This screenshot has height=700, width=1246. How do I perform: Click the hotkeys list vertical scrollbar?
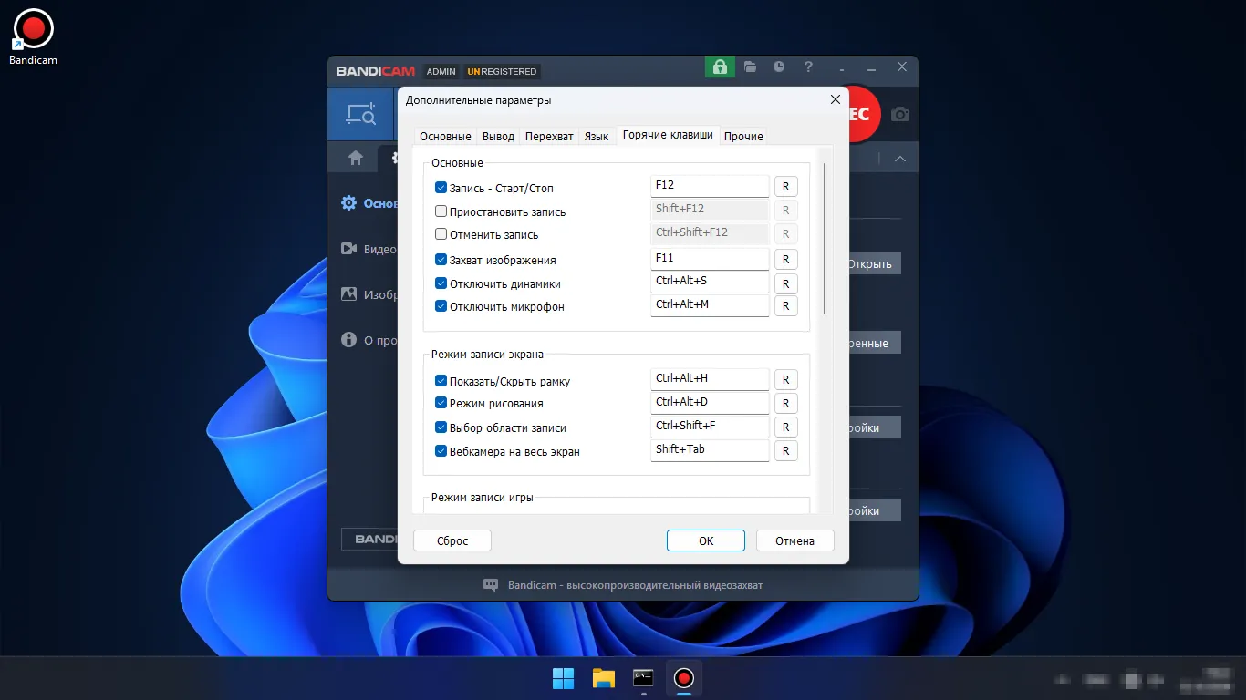point(825,239)
